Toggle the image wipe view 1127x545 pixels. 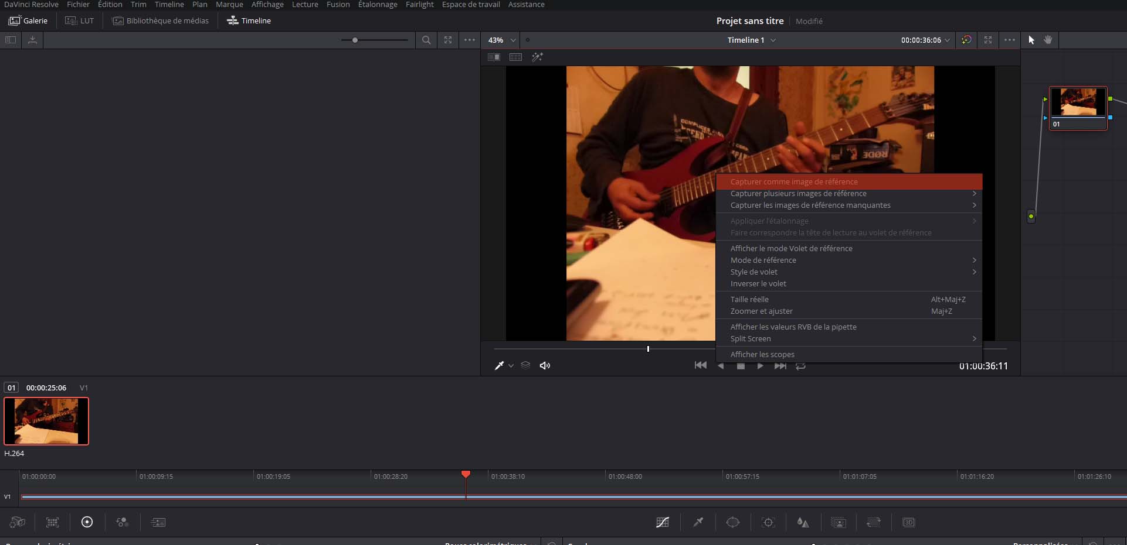coord(494,57)
